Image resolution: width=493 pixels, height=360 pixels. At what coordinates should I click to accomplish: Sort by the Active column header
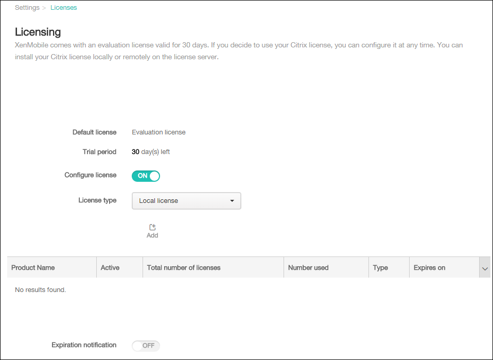110,268
